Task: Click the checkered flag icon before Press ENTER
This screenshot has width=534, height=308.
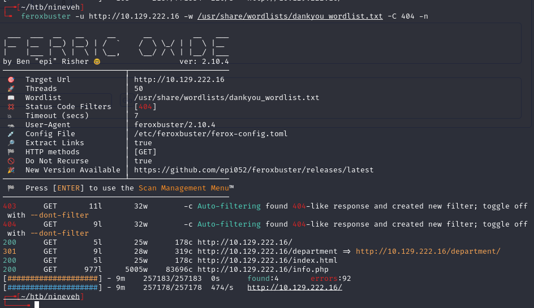Action: point(11,188)
